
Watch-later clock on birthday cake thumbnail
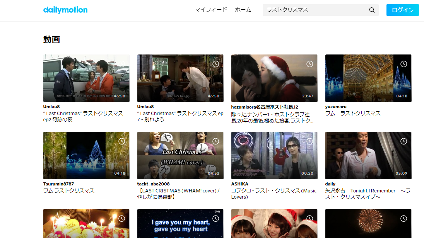[x=122, y=219]
